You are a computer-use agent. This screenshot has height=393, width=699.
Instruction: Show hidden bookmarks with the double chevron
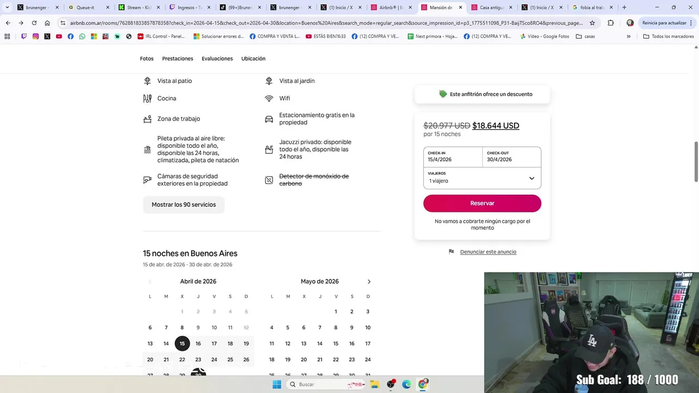click(629, 36)
